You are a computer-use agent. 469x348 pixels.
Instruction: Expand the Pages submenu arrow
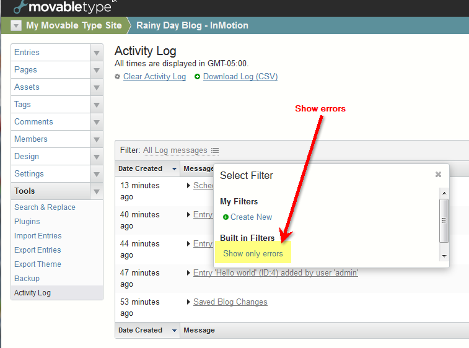[x=96, y=70]
